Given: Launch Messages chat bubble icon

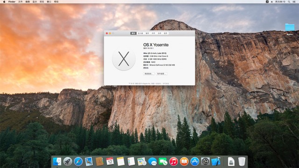Looking at the screenshot, I should [x=152, y=161].
